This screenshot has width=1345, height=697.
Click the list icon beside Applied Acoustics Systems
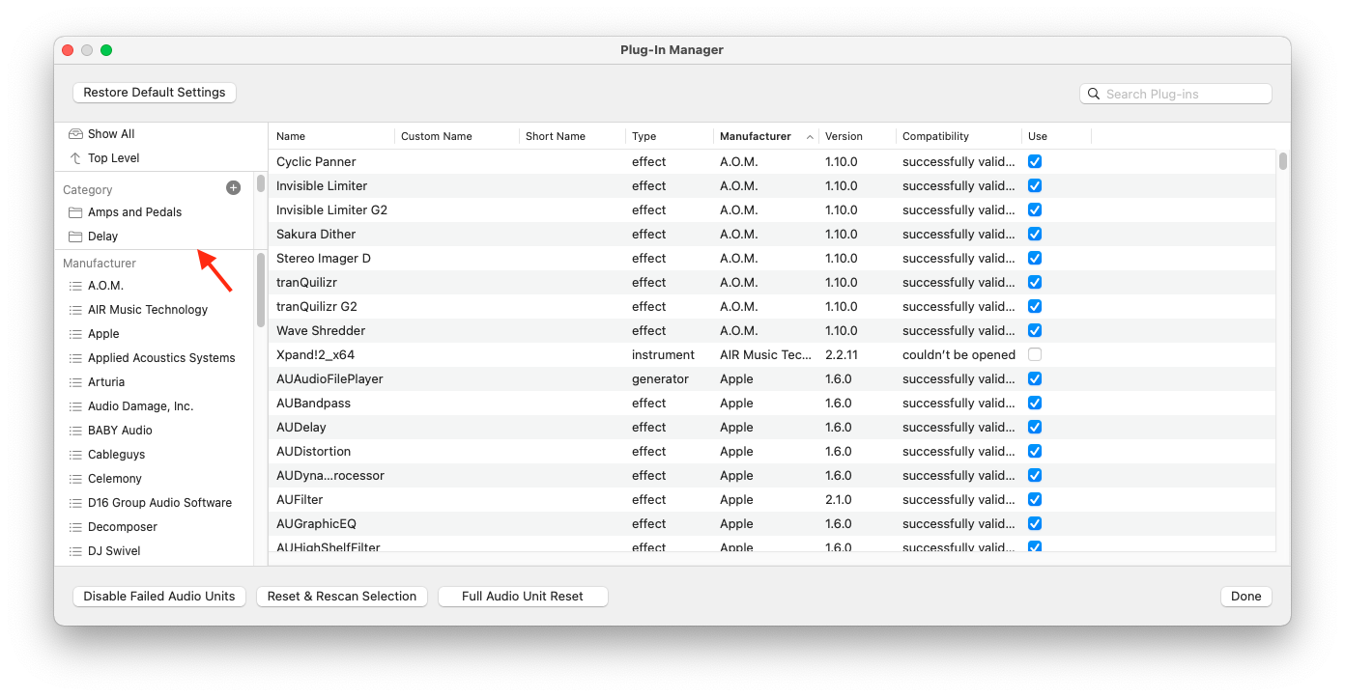(75, 358)
